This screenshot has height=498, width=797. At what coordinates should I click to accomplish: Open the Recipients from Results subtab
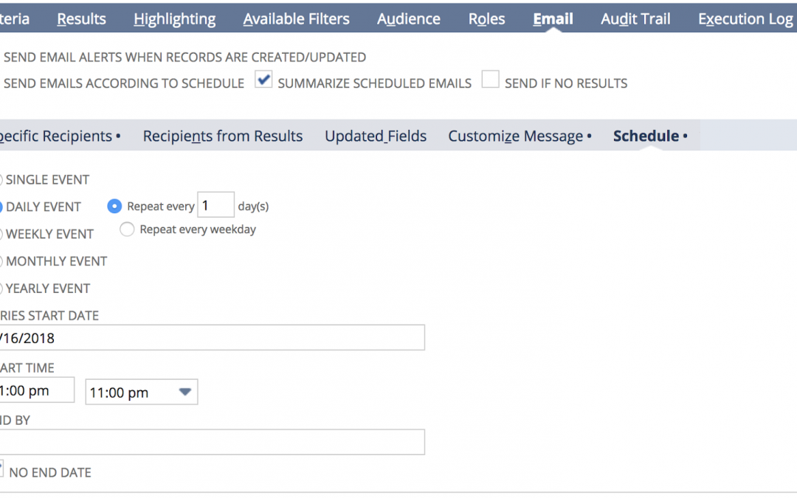click(x=223, y=136)
